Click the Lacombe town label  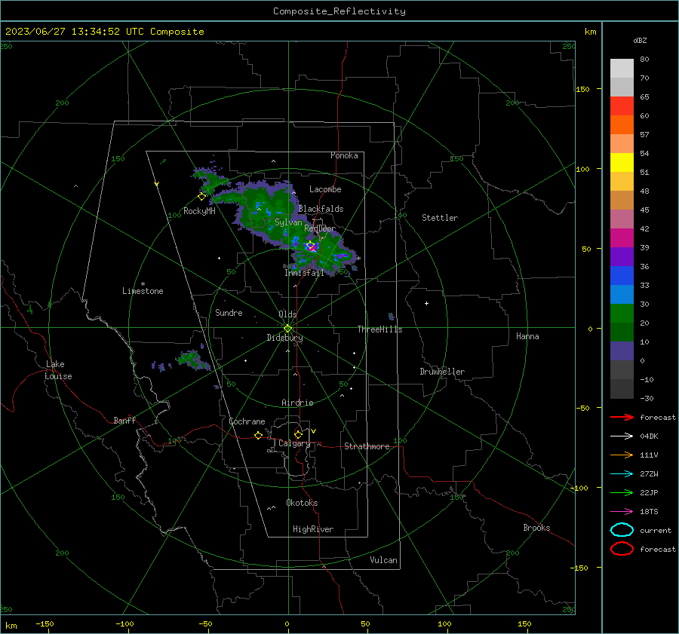click(x=325, y=189)
